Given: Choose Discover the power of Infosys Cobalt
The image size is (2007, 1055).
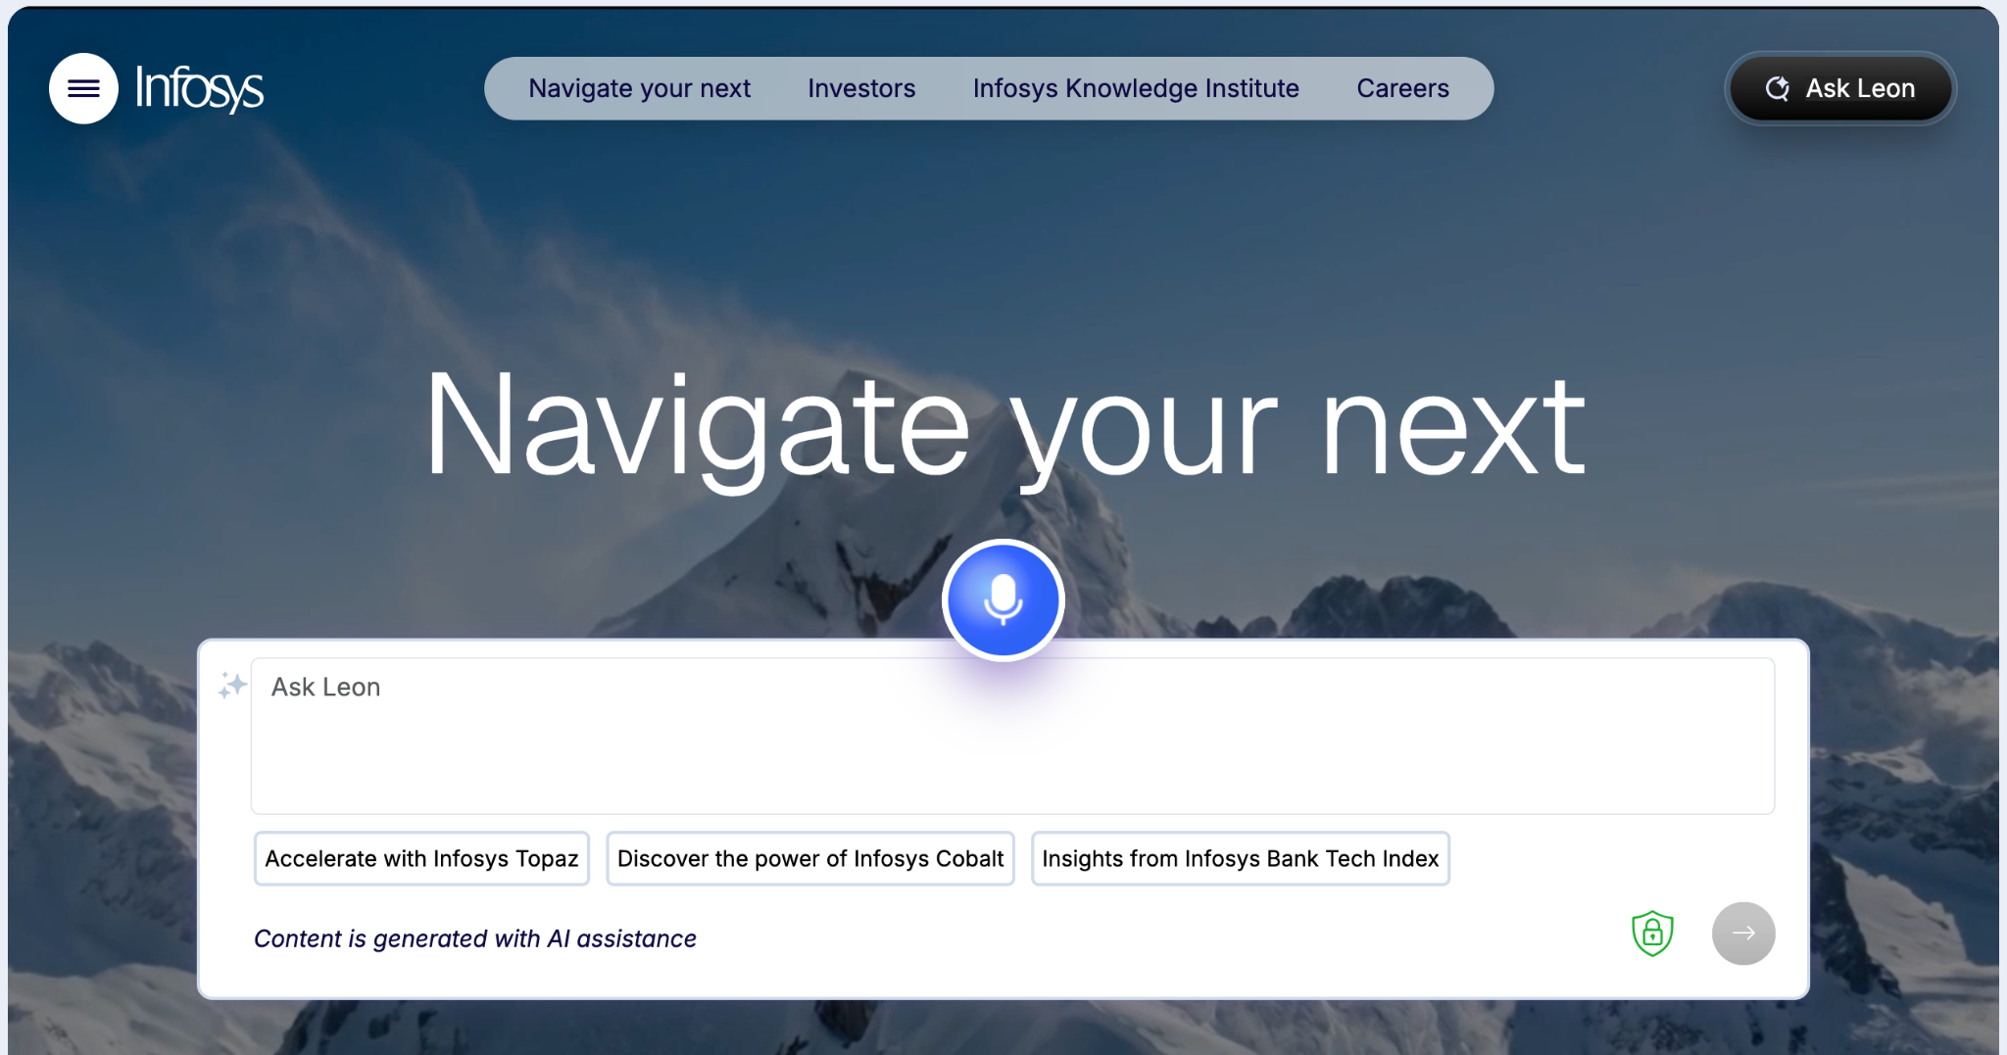Looking at the screenshot, I should (x=810, y=859).
